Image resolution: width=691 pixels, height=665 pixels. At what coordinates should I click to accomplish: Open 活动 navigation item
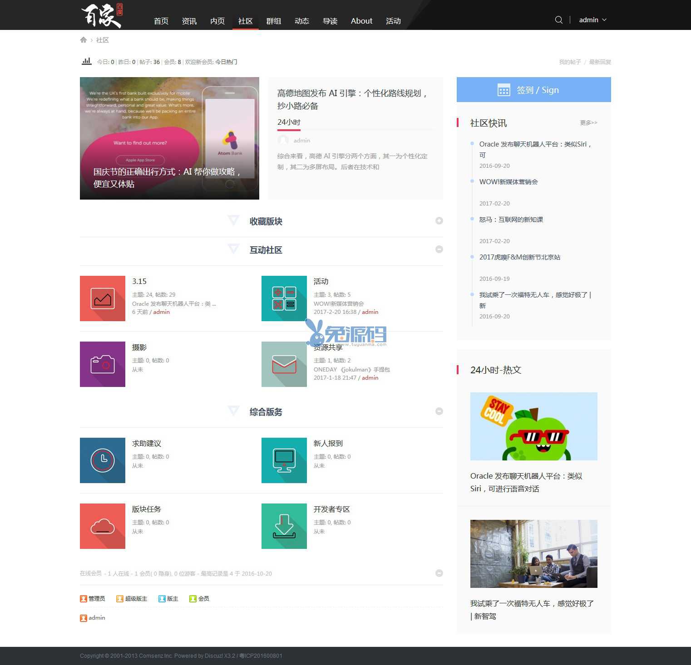[x=393, y=21]
